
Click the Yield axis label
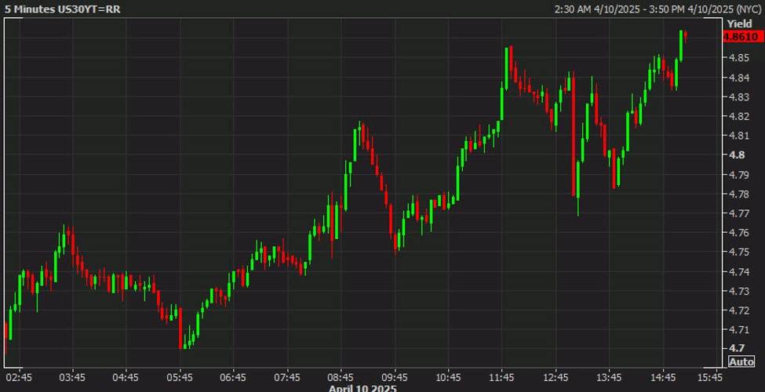coord(740,24)
